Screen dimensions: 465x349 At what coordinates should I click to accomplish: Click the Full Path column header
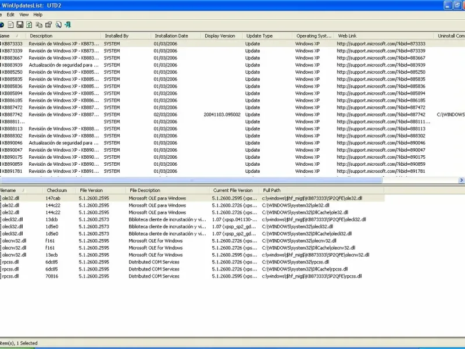[322, 190]
